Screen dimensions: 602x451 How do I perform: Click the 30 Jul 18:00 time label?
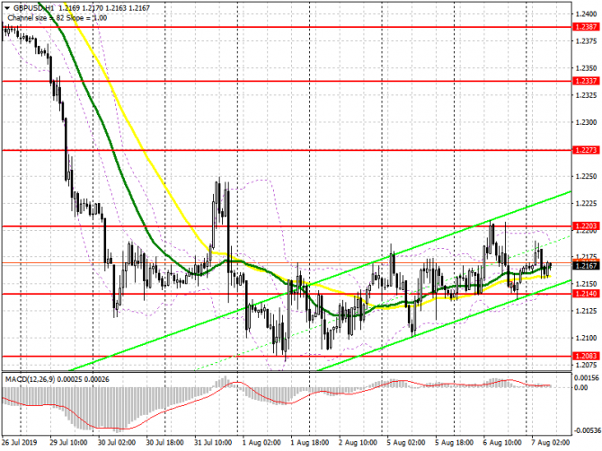[165, 443]
